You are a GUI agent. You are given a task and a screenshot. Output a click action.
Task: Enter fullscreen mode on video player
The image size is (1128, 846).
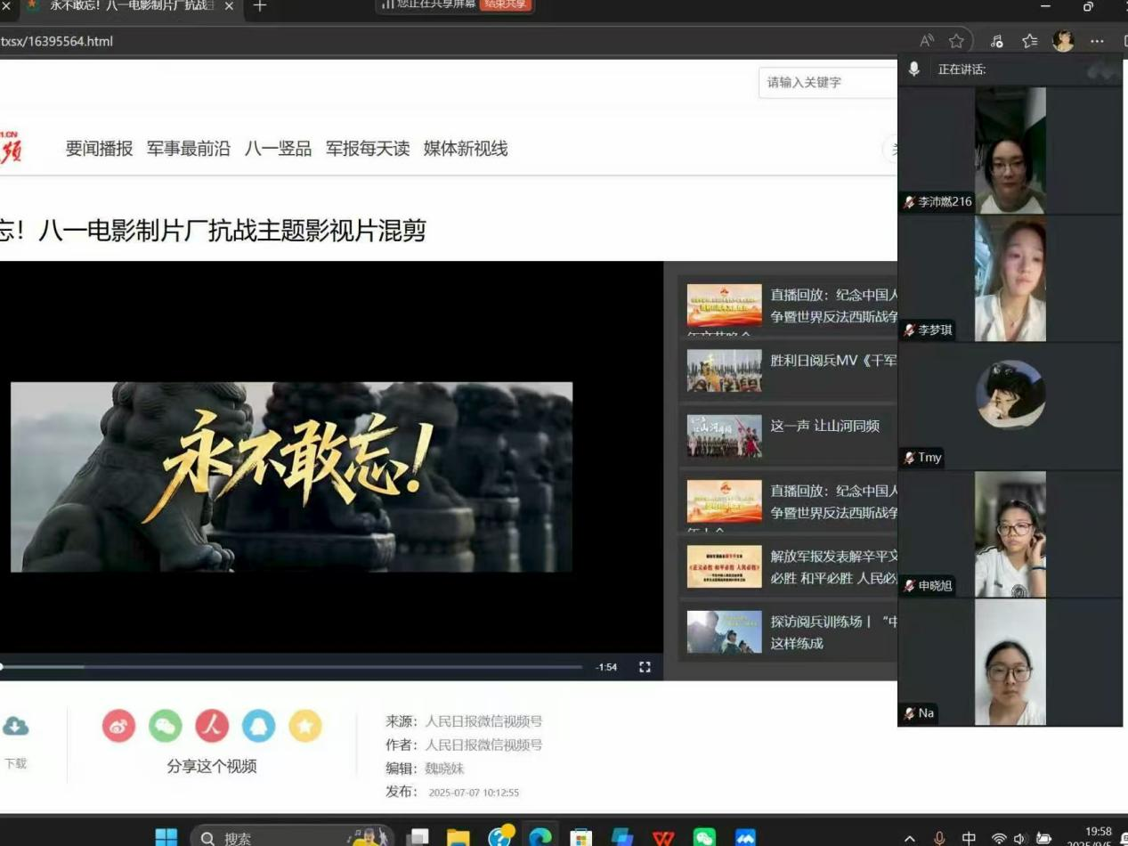(x=645, y=667)
